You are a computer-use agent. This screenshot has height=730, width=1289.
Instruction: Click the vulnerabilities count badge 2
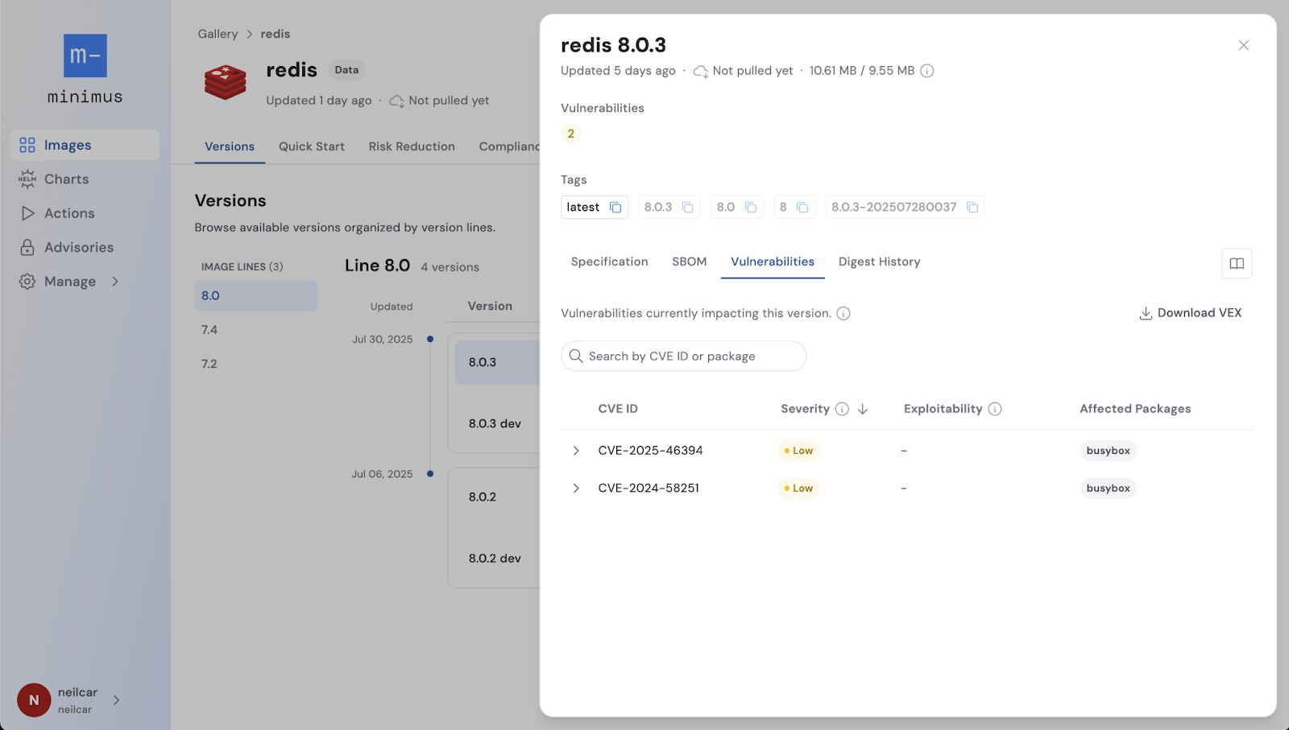(571, 134)
